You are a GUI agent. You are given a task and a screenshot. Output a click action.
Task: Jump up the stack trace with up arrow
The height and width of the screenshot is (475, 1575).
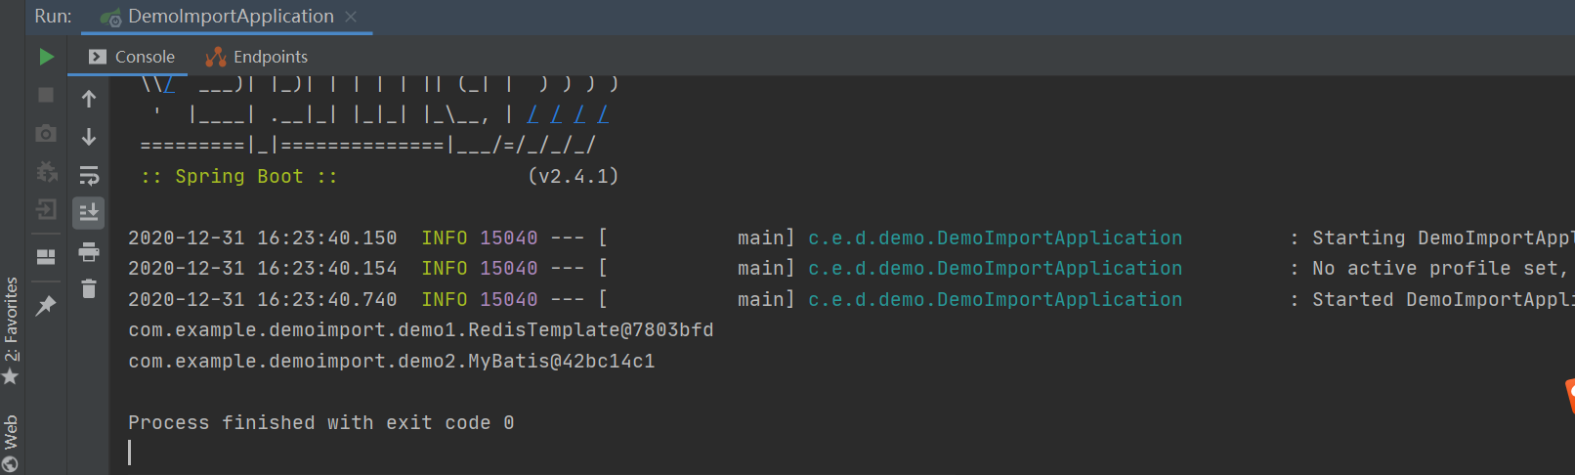(89, 99)
